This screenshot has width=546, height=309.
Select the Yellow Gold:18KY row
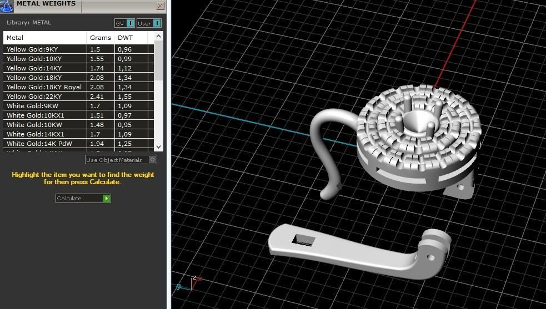click(x=78, y=78)
